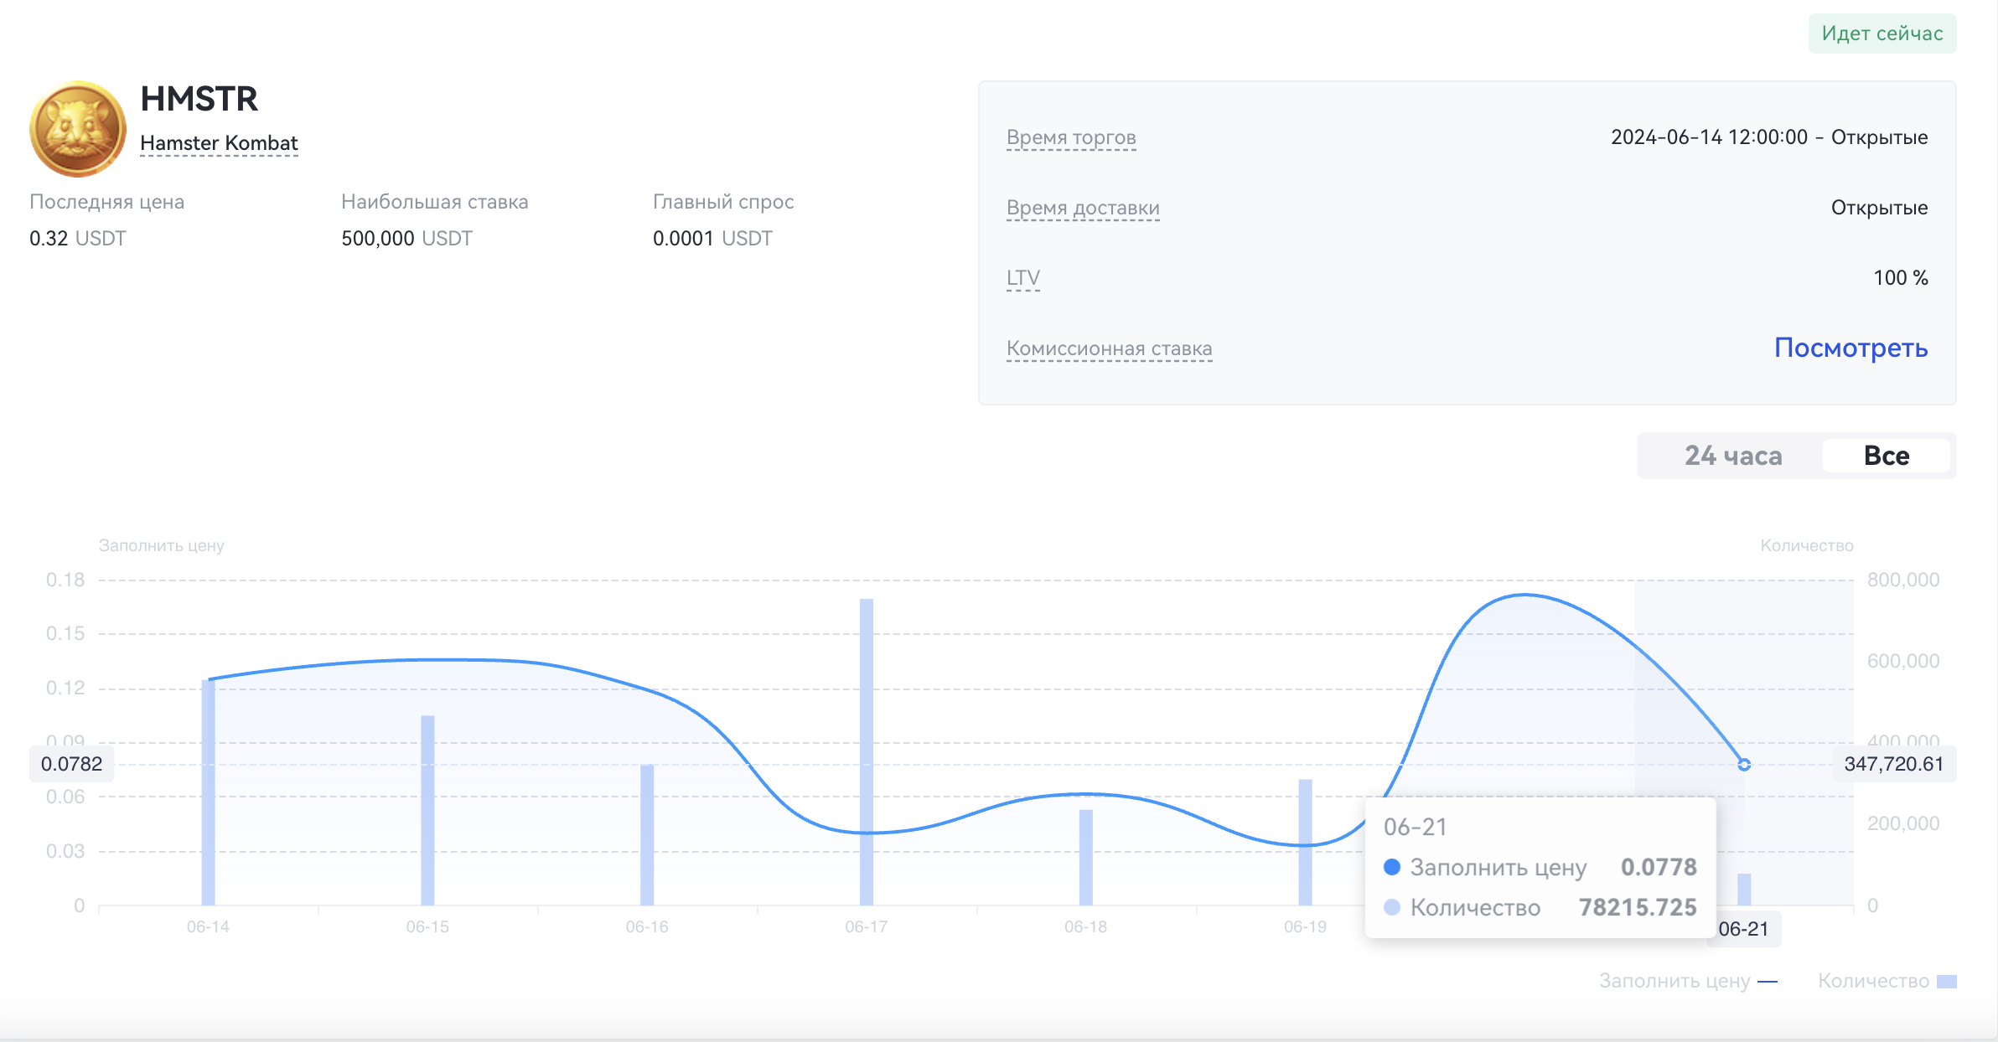This screenshot has height=1042, width=1998.
Task: Toggle the Количество legend series
Action: (x=1886, y=981)
